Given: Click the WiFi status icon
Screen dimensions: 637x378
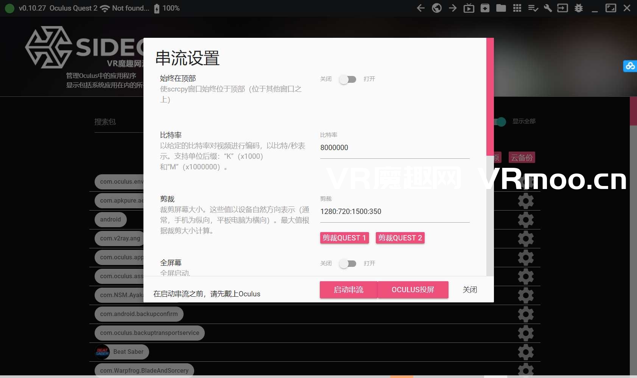Looking at the screenshot, I should pos(105,8).
